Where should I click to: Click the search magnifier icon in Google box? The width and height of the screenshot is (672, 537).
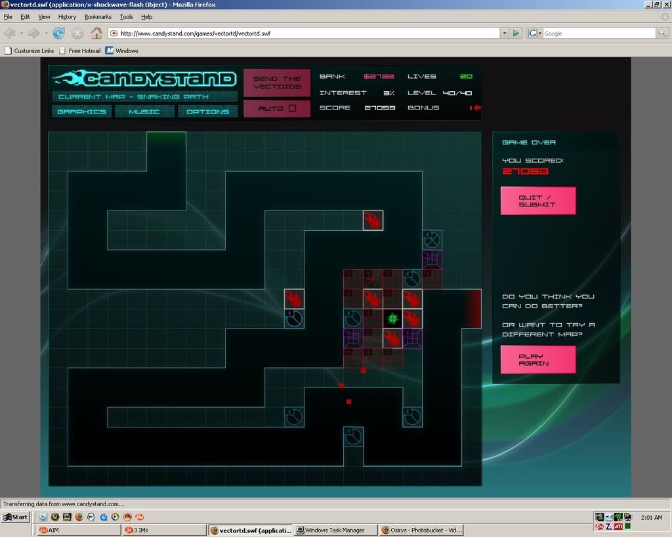coord(663,33)
